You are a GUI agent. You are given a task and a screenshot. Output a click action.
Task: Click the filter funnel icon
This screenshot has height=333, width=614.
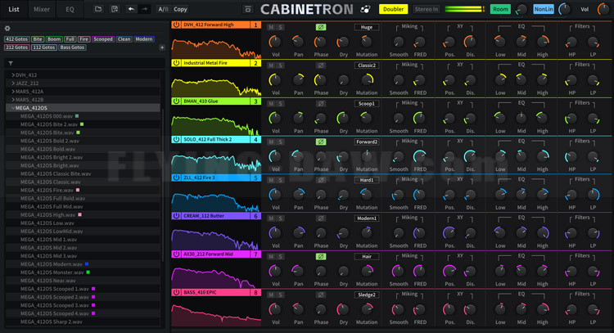tap(11, 63)
